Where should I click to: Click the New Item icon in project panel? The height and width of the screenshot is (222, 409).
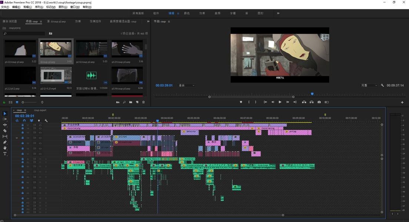click(x=137, y=102)
